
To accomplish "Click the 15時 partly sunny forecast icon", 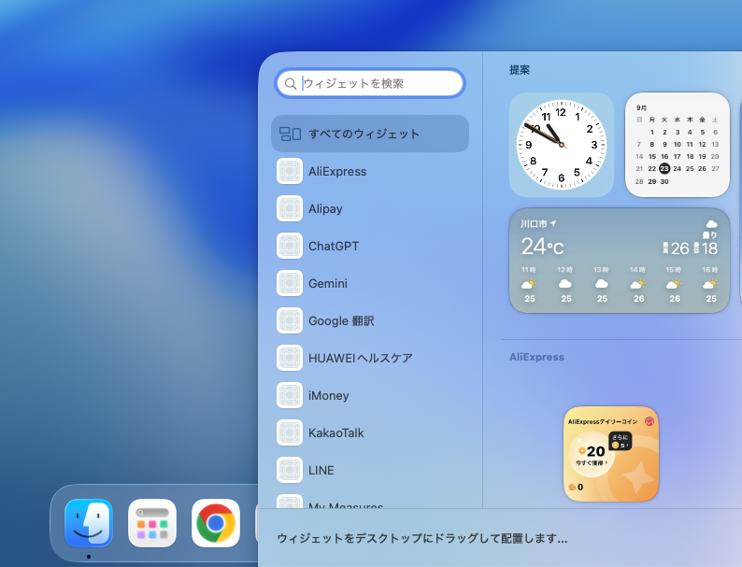I will [674, 284].
